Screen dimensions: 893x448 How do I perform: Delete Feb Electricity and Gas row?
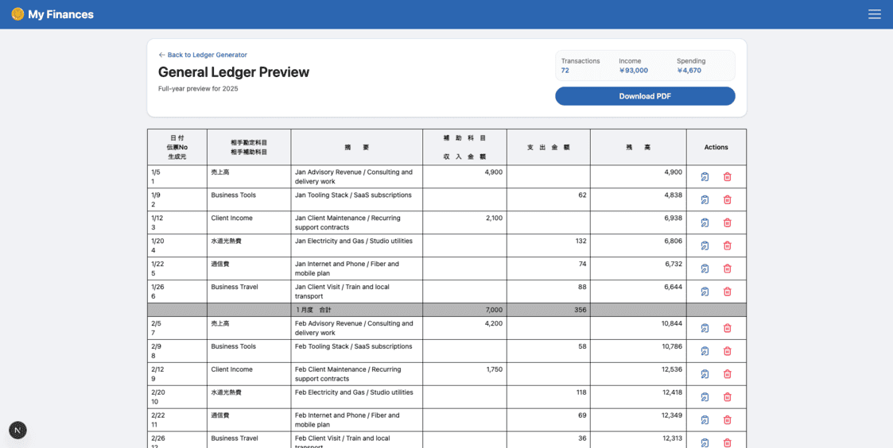tap(727, 397)
